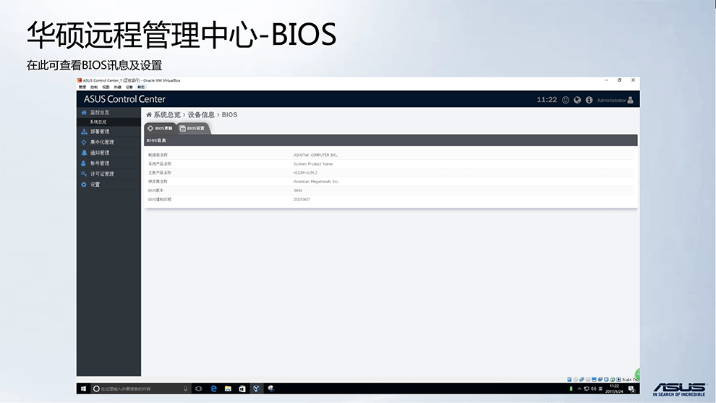This screenshot has height=403, width=716.
Task: Click the BIOS建制日期 row label
Action: pyautogui.click(x=160, y=200)
